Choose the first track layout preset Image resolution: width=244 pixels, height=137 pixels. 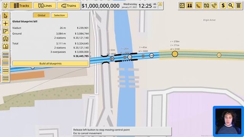click(x=5, y=55)
